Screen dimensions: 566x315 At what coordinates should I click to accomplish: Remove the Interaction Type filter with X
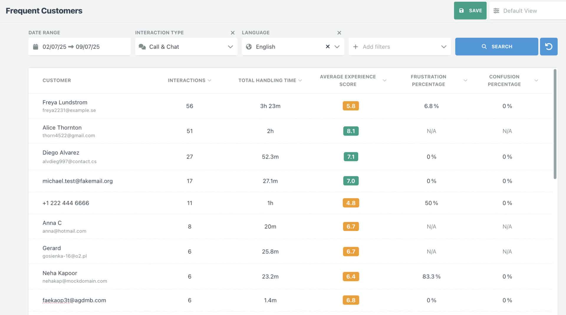click(x=233, y=33)
